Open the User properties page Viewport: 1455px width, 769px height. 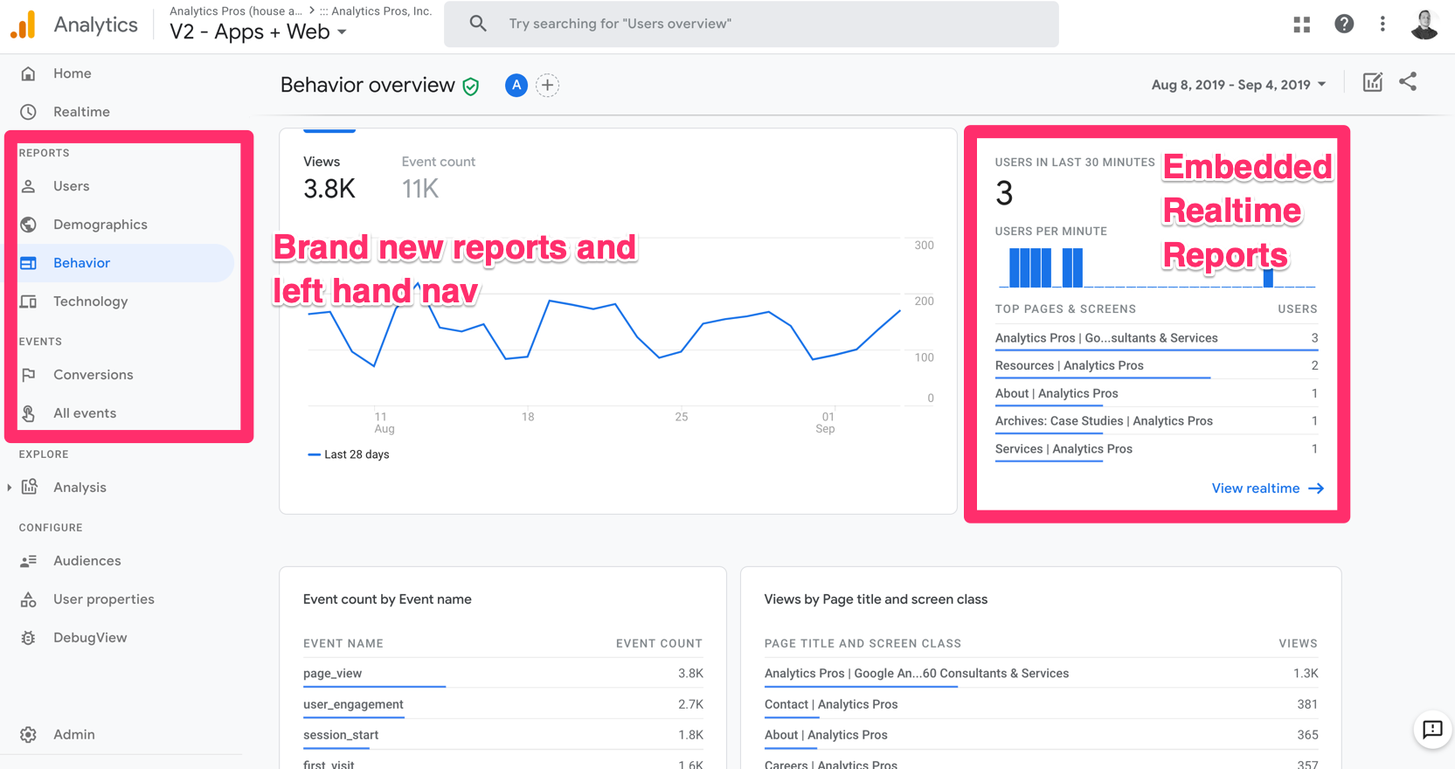tap(104, 599)
